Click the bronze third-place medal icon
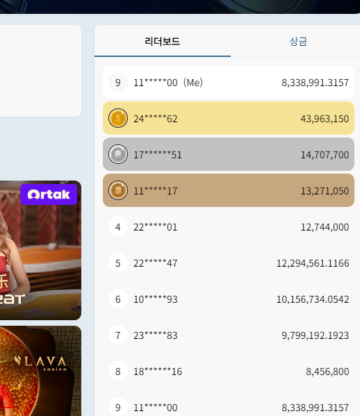360x416 pixels. tap(118, 190)
